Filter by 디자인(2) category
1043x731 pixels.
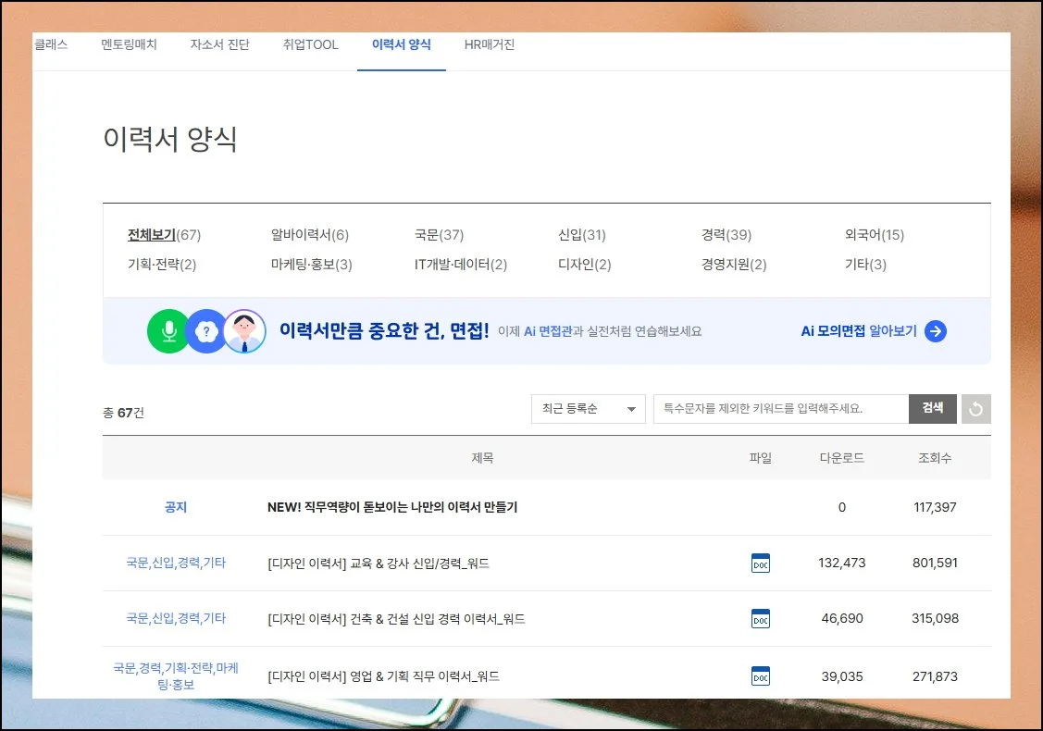tap(584, 265)
